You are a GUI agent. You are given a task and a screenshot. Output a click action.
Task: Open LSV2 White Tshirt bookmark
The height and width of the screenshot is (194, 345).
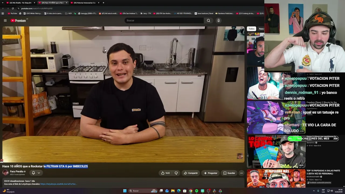[x=32, y=13]
